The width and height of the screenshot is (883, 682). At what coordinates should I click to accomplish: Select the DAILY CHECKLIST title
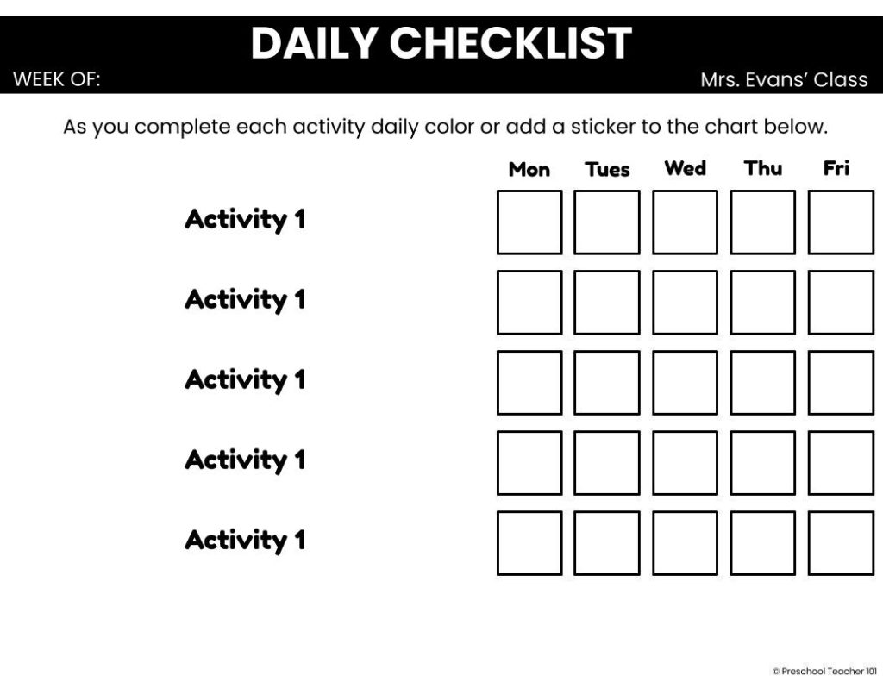tap(441, 43)
